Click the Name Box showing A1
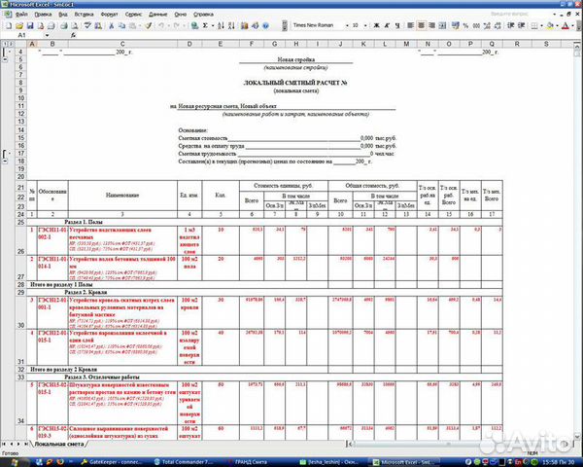This screenshot has width=583, height=467. coord(22,35)
